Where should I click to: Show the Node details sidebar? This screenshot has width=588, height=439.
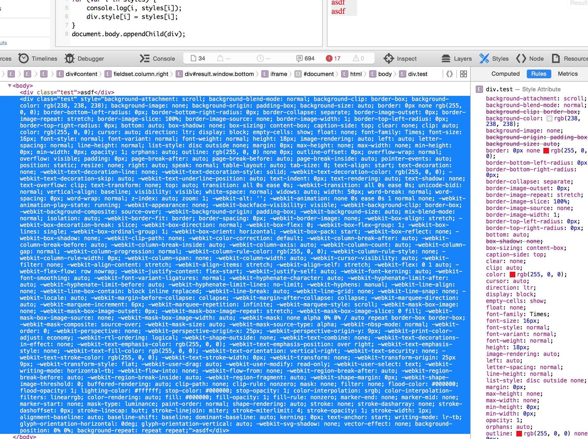[530, 58]
